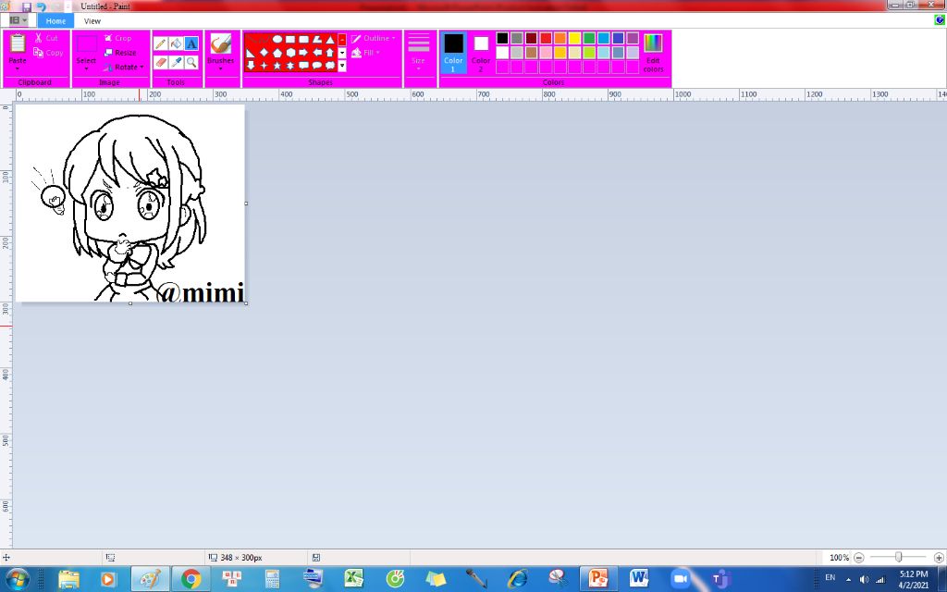The height and width of the screenshot is (592, 947).
Task: Switch to the View ribbon tab
Action: click(92, 20)
